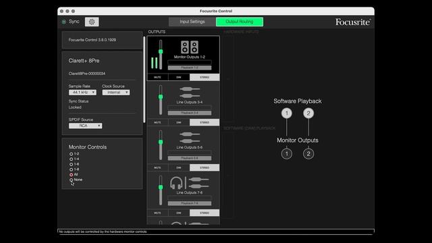432x243 pixels.
Task: Click the green Sync status indicator
Action: point(64,22)
